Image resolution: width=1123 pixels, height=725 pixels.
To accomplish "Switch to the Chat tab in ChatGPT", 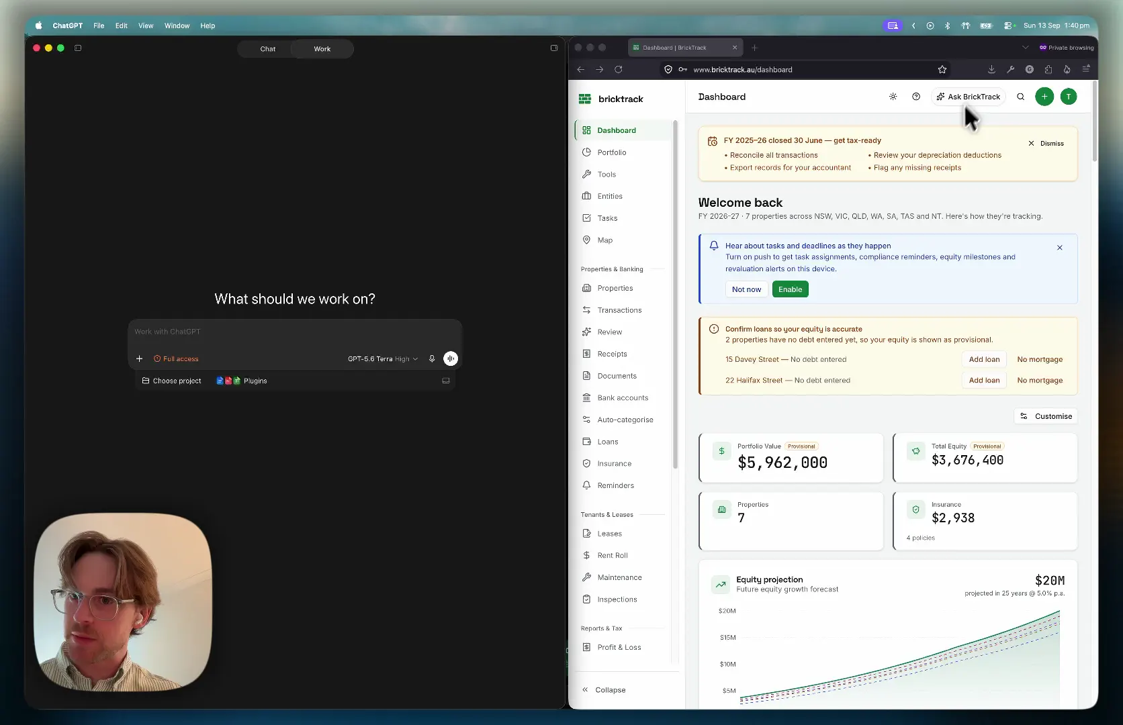I will pos(267,49).
